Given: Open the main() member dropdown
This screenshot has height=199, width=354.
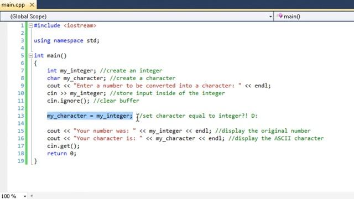Looking at the screenshot, I should 314,17.
